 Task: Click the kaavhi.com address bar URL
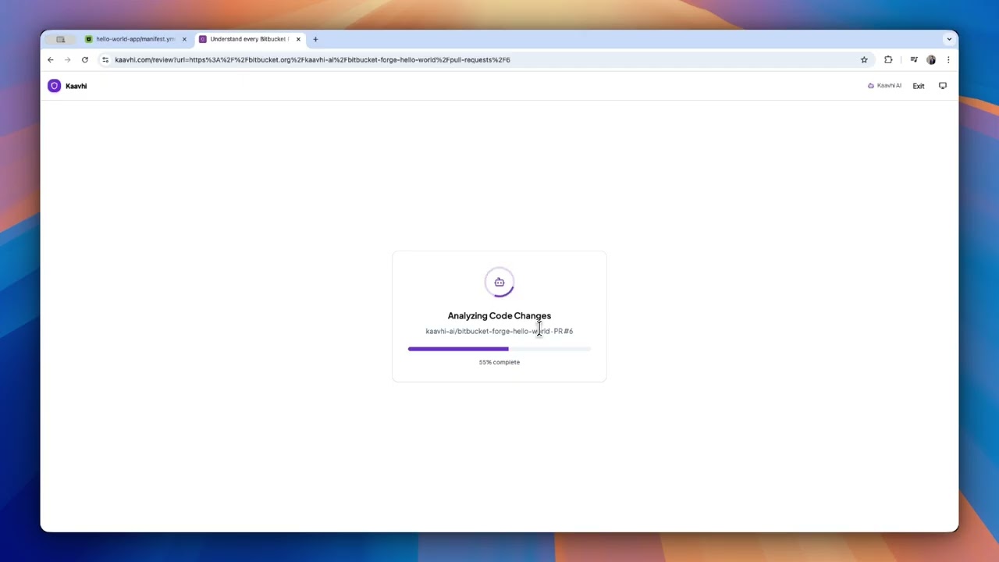tap(312, 59)
